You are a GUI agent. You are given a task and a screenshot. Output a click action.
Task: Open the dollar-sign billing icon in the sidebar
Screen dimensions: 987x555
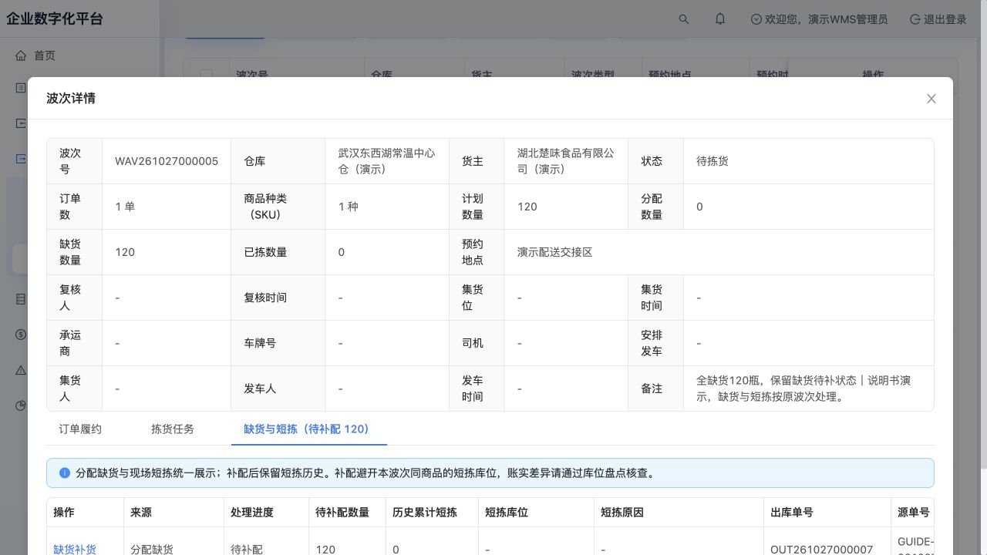21,335
